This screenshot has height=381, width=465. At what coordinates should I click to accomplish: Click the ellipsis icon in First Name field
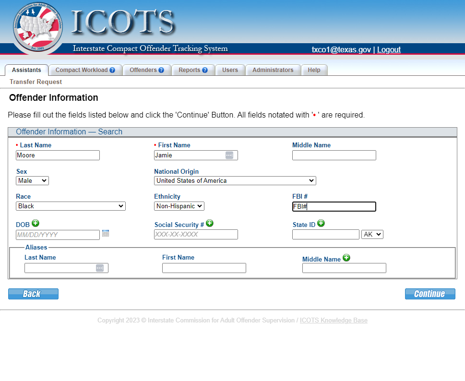(229, 155)
